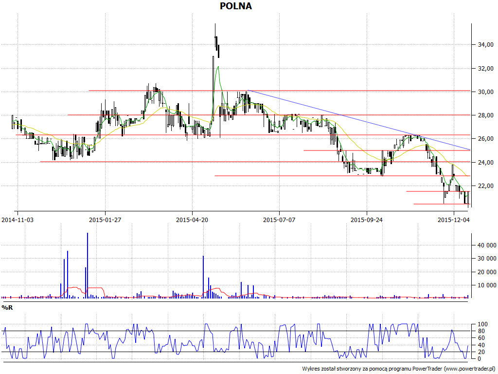Click the 2015-07-07 date label
The image size is (498, 374).
(279, 220)
